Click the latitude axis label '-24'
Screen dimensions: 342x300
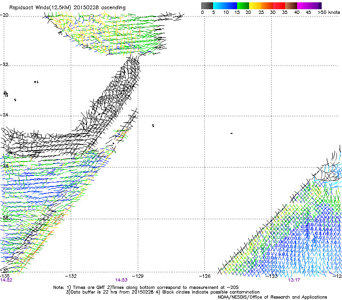tap(4, 114)
